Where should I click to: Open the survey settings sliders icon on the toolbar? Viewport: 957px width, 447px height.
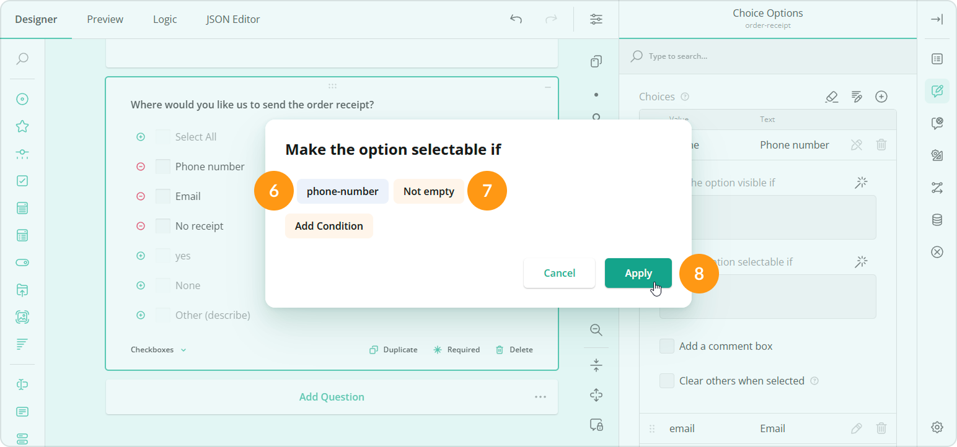pos(596,19)
